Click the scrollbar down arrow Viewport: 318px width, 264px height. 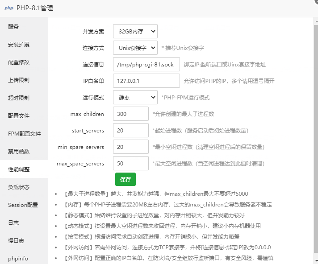coord(316,260)
